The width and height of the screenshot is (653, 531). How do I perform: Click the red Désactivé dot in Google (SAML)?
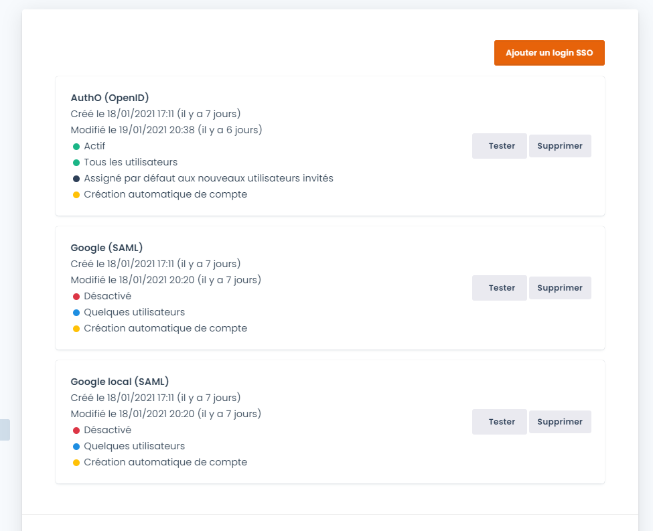[x=76, y=297]
